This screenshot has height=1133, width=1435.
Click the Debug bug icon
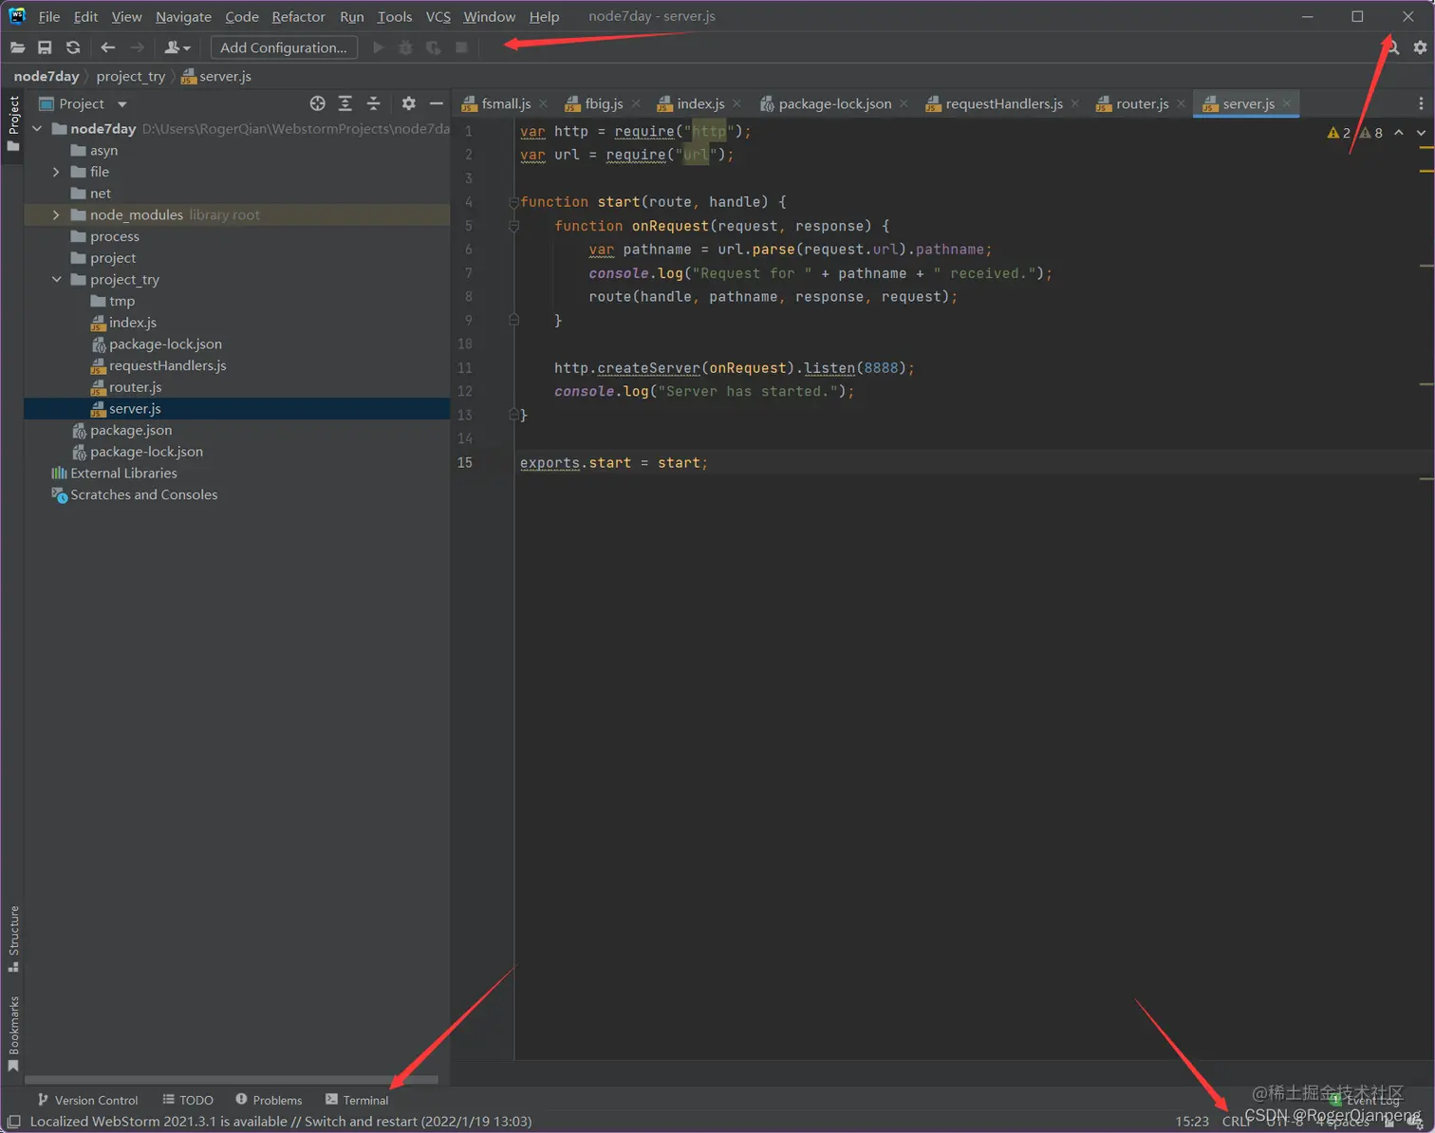pyautogui.click(x=405, y=47)
